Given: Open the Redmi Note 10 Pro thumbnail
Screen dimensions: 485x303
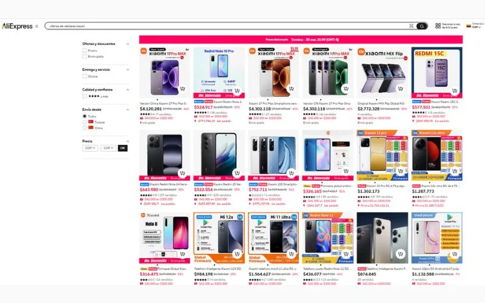Looking at the screenshot, I should (x=219, y=73).
